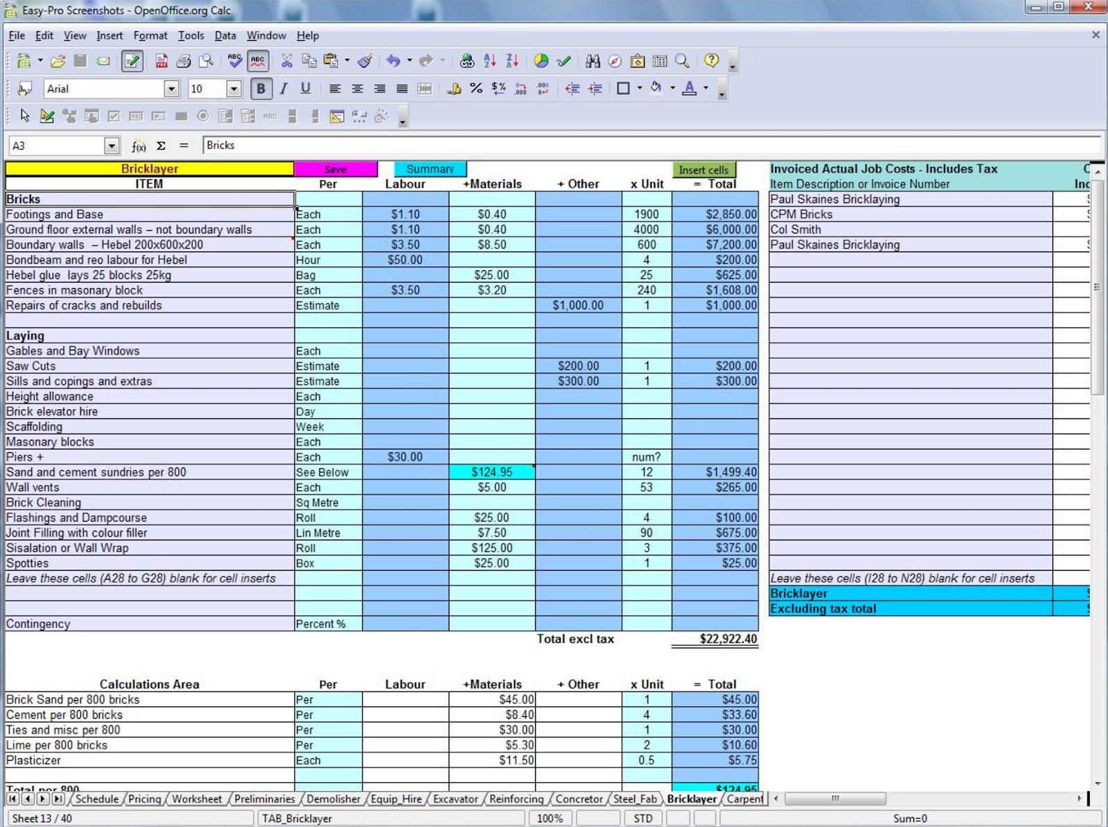The height and width of the screenshot is (827, 1108).
Task: Click inside the formula input line
Action: tap(415, 145)
